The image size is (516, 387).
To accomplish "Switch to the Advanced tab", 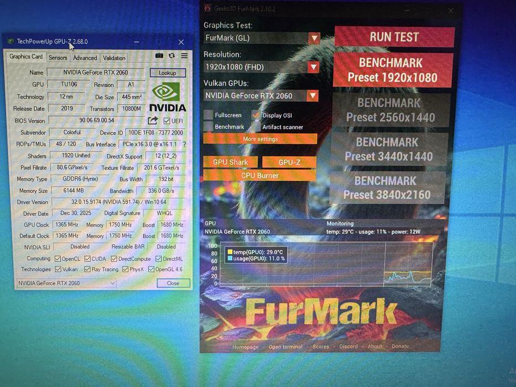I will point(85,57).
